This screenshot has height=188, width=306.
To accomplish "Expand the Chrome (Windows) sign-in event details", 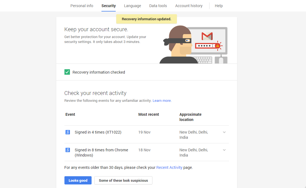I will pos(224,150).
